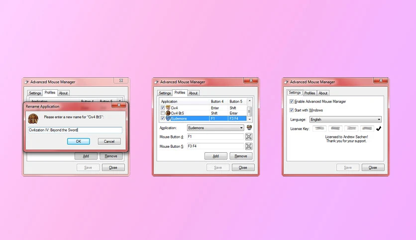The width and height of the screenshot is (416, 240).
Task: Uncheck the Eudemons profile checkbox
Action: coord(163,119)
